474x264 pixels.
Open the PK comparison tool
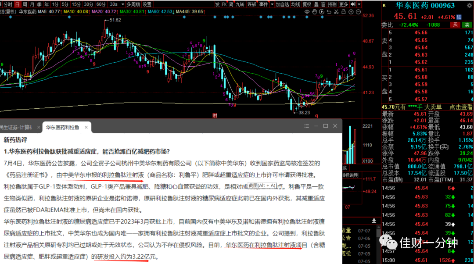(x=224, y=4)
